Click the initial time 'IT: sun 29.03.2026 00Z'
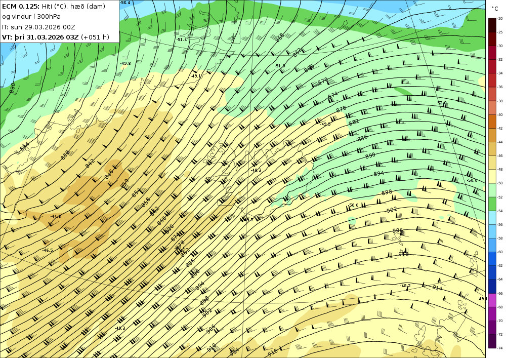Image resolution: width=506 pixels, height=358 pixels. pos(38,27)
